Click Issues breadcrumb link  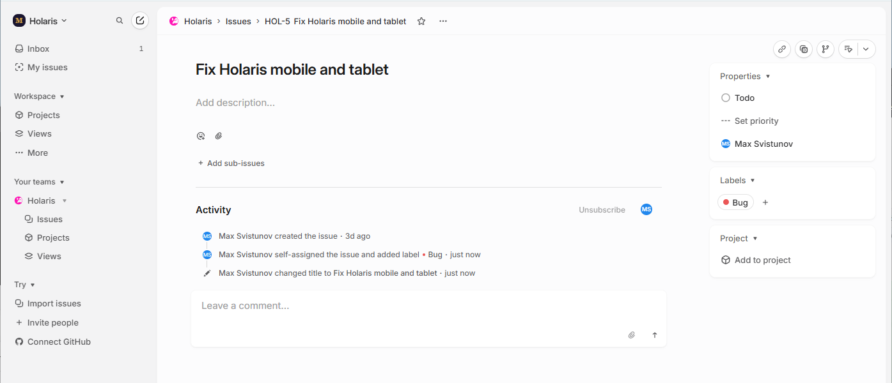tap(239, 21)
